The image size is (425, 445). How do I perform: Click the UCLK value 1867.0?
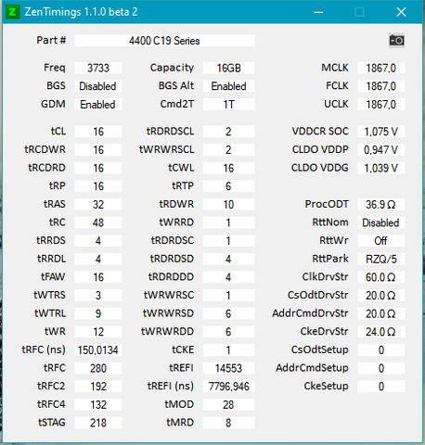[x=381, y=104]
